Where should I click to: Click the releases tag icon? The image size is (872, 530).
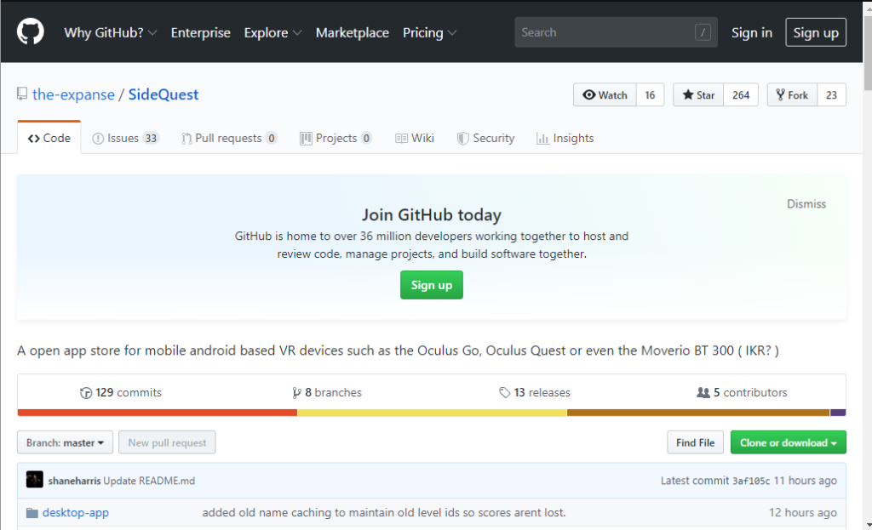pos(504,393)
